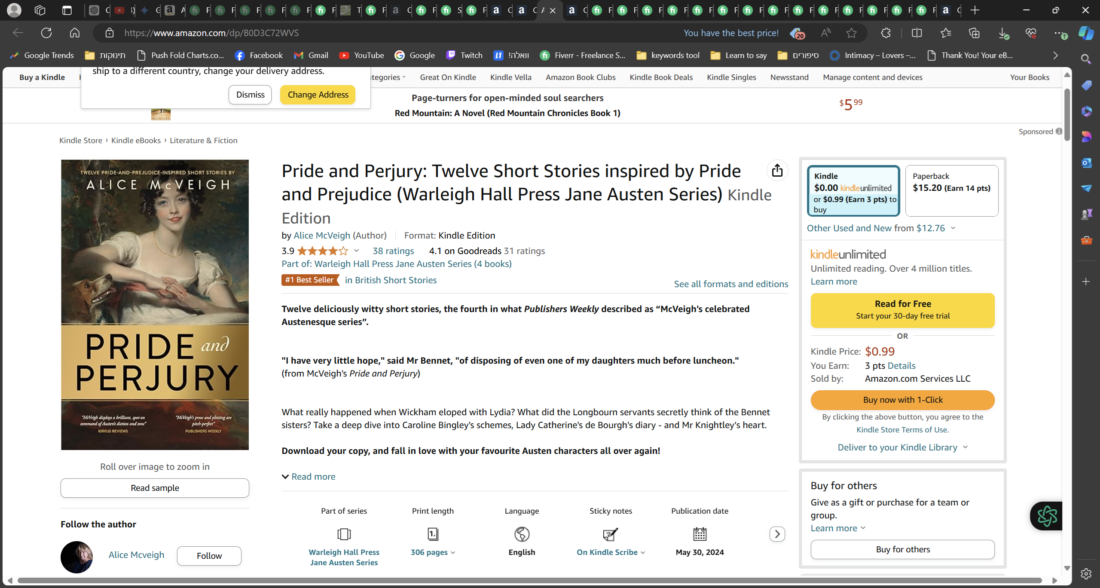Open Manage content and devices
The image size is (1100, 588).
872,77
